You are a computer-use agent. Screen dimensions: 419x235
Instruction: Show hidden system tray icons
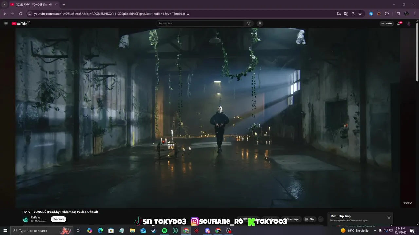point(375,231)
